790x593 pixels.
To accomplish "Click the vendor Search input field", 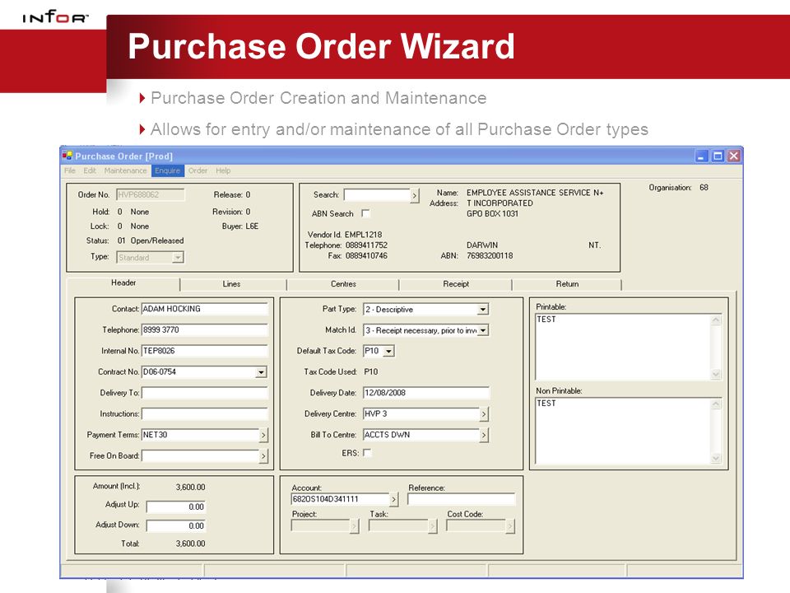I will (x=377, y=195).
